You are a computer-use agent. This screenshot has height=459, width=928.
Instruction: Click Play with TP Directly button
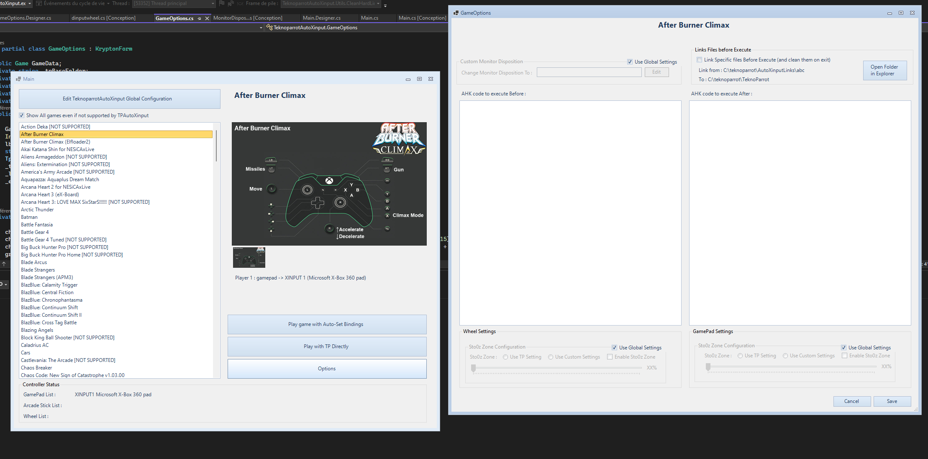point(327,346)
